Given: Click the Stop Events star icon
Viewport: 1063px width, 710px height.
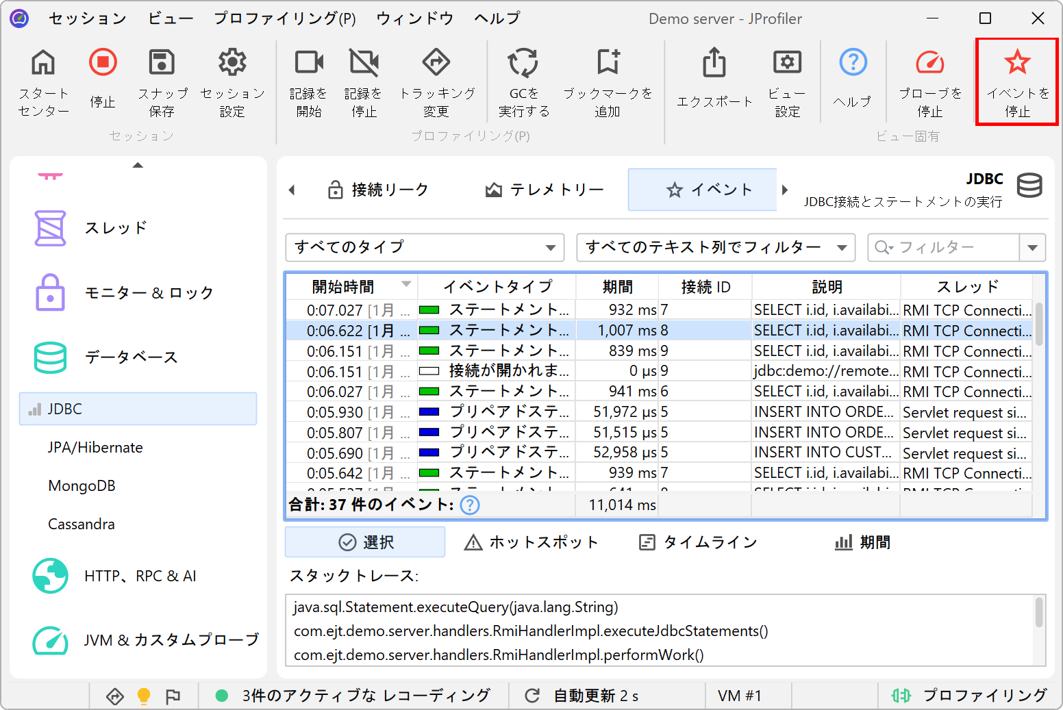Looking at the screenshot, I should click(x=1017, y=63).
